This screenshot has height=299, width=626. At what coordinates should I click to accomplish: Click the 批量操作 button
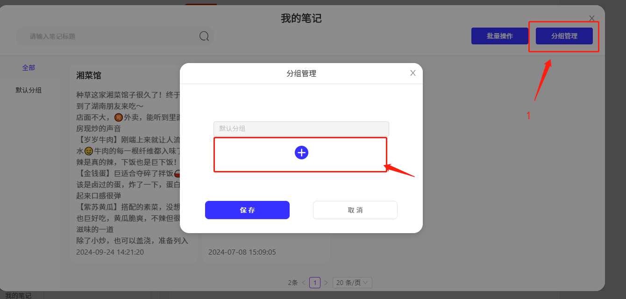[x=500, y=36]
